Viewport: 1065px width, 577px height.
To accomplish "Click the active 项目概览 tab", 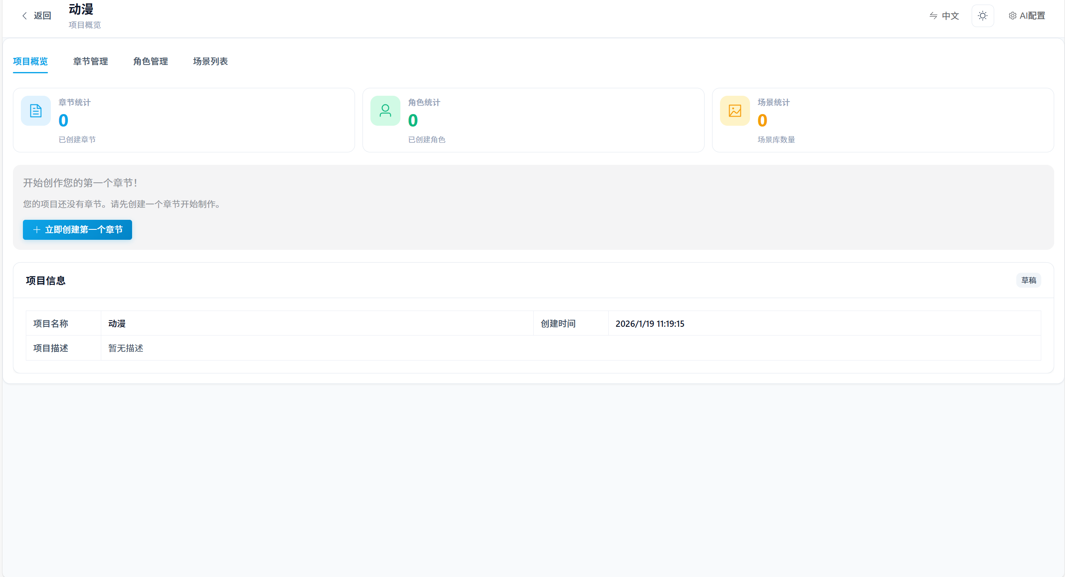I will tap(30, 62).
